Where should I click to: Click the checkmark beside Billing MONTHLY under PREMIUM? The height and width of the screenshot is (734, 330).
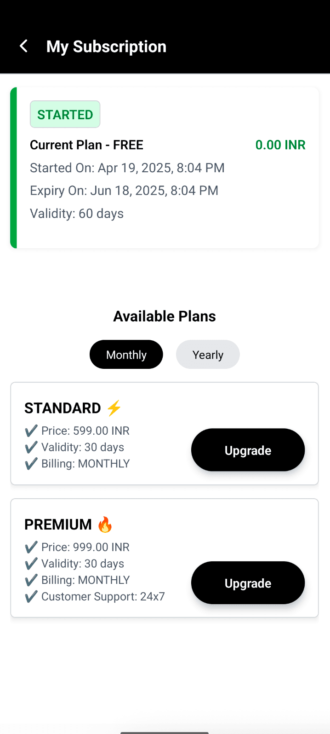coord(30,580)
